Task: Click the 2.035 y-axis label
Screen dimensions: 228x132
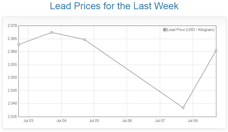Action: pos(12,117)
